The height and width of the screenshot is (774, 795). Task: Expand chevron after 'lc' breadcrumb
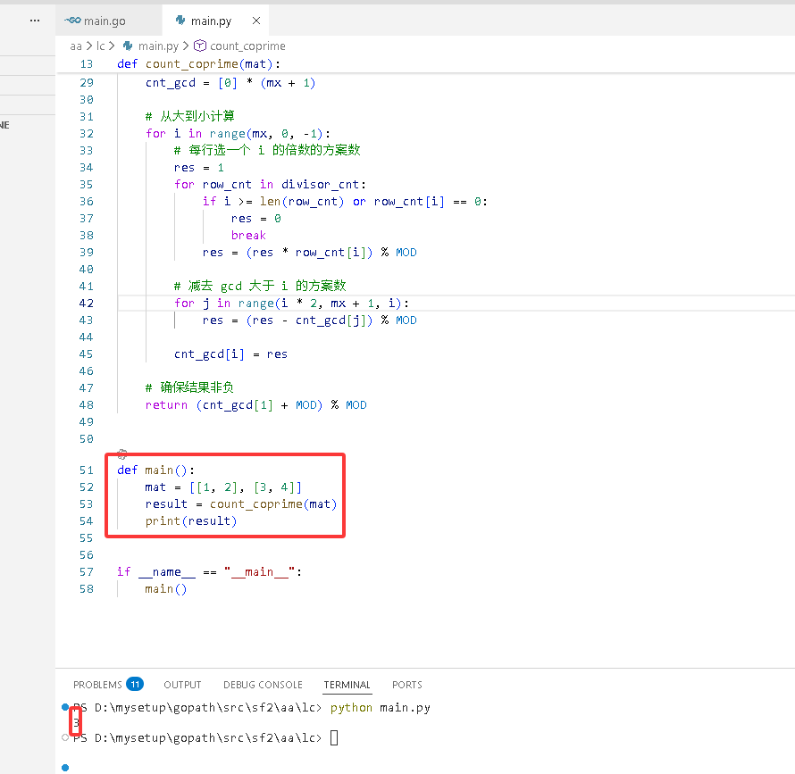[x=112, y=46]
